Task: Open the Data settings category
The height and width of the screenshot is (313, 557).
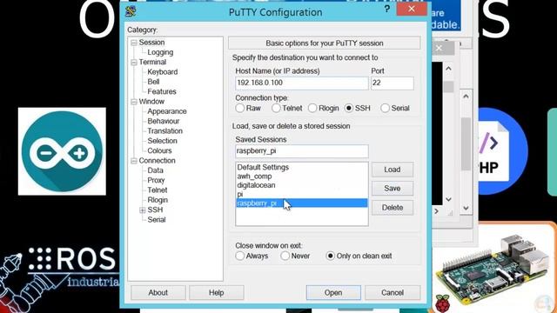Action: pyautogui.click(x=155, y=170)
